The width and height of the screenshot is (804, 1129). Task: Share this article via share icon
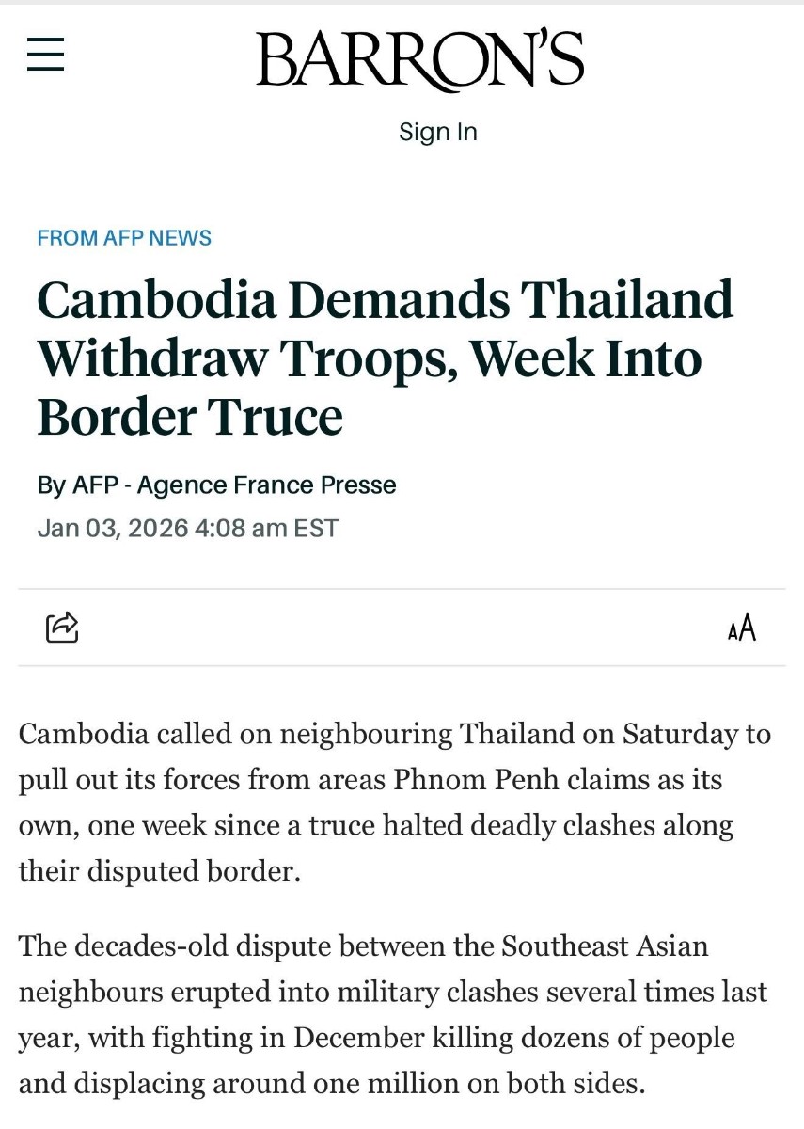(62, 627)
